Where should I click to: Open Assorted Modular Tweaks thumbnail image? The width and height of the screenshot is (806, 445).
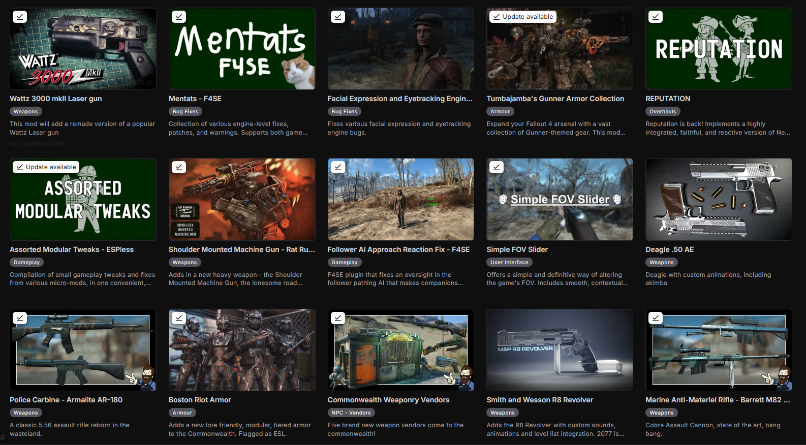pos(83,199)
